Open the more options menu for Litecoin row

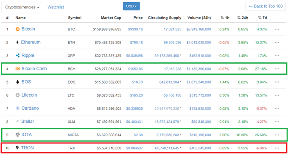coord(277,95)
